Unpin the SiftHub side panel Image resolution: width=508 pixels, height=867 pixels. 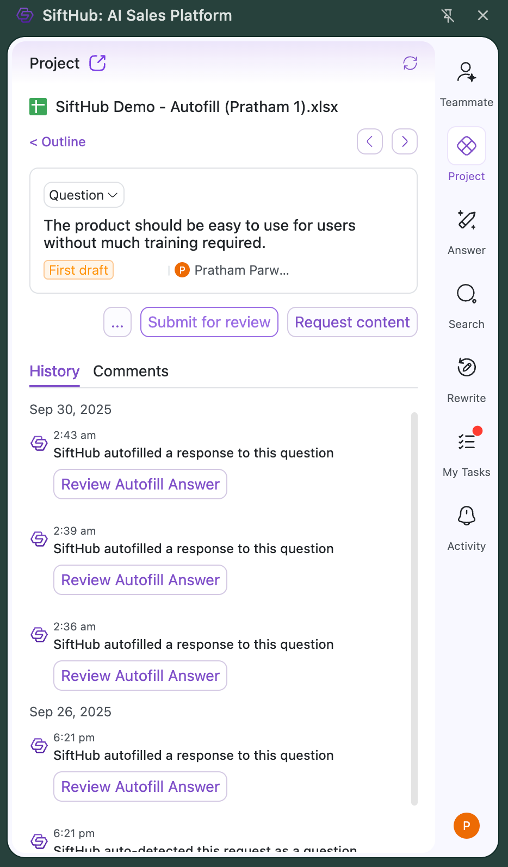click(448, 15)
